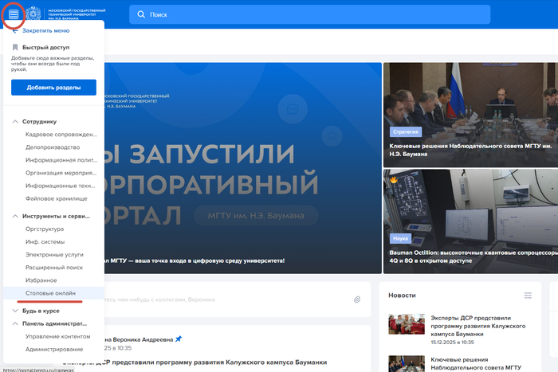Open the news list icon
This screenshot has width=558, height=372.
coord(528,296)
